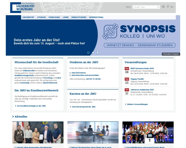Open the LEHRE menu
The image size is (186, 148).
pos(66,17)
